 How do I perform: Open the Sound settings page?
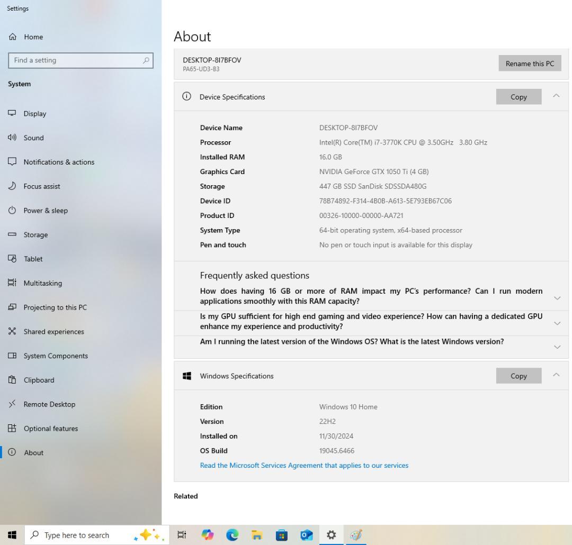click(x=33, y=138)
